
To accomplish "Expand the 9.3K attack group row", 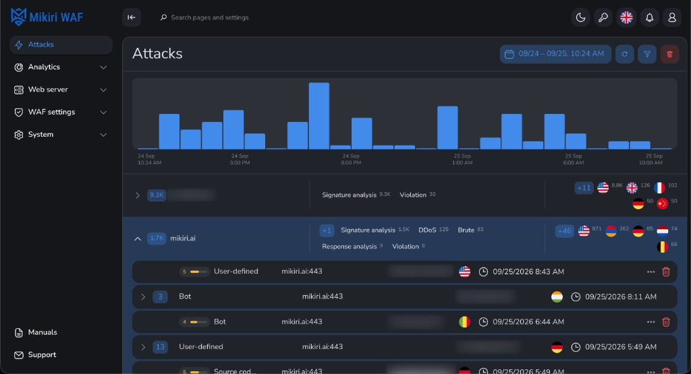I will point(138,195).
